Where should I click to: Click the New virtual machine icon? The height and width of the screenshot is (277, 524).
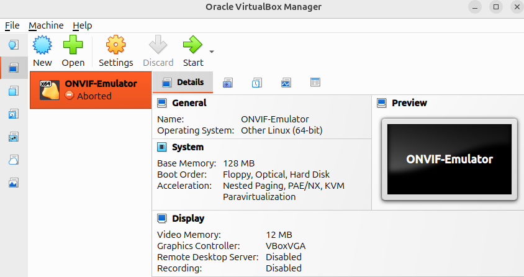click(x=42, y=46)
